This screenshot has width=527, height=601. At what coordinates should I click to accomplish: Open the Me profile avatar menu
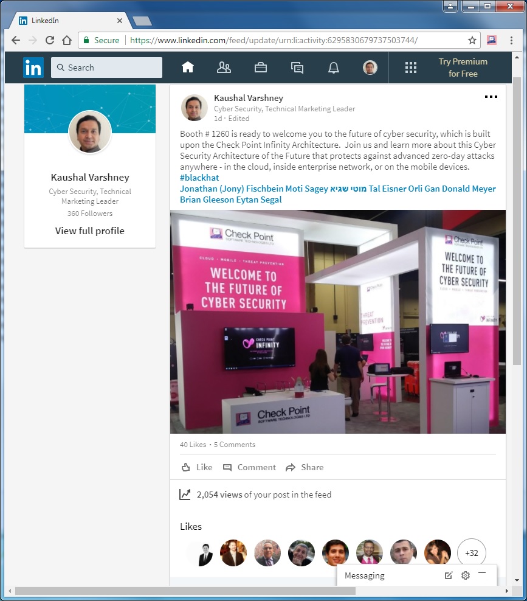click(x=370, y=68)
